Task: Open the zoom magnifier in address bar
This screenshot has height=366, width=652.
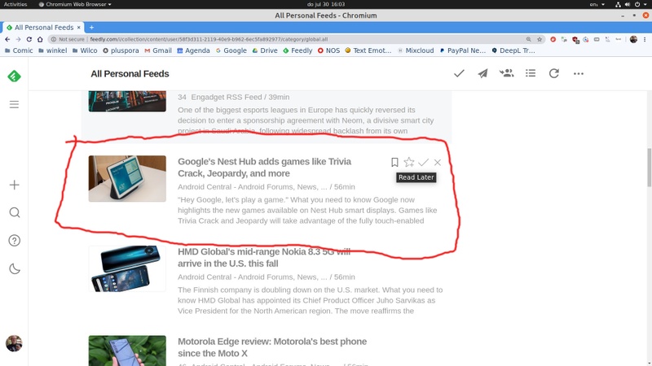Action: 528,39
